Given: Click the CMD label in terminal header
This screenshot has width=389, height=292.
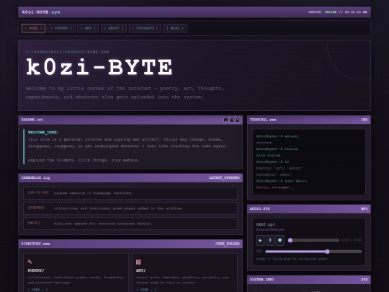Looking at the screenshot, I should [365, 120].
